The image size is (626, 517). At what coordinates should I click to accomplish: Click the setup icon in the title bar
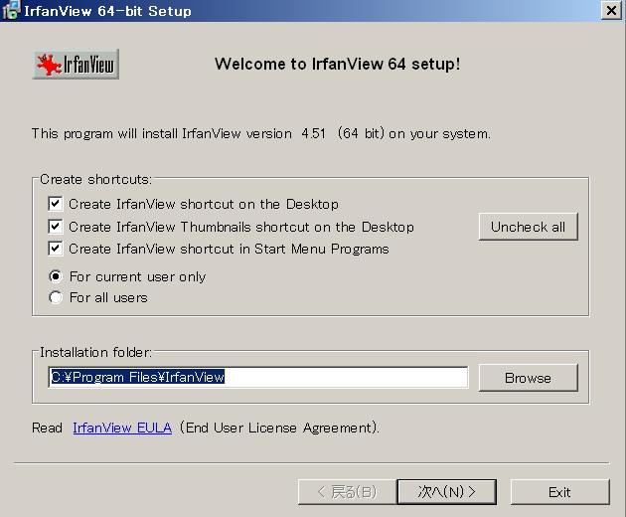pyautogui.click(x=11, y=11)
